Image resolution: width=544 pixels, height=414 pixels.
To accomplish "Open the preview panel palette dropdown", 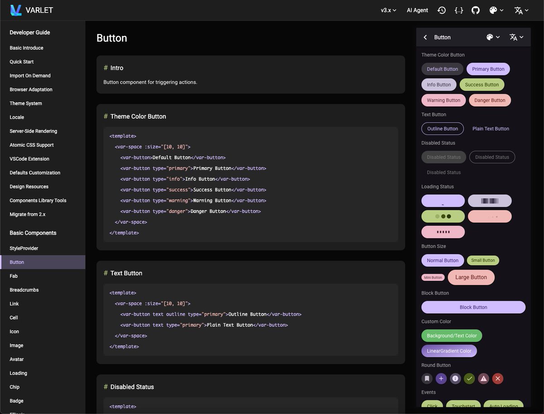I will [493, 37].
